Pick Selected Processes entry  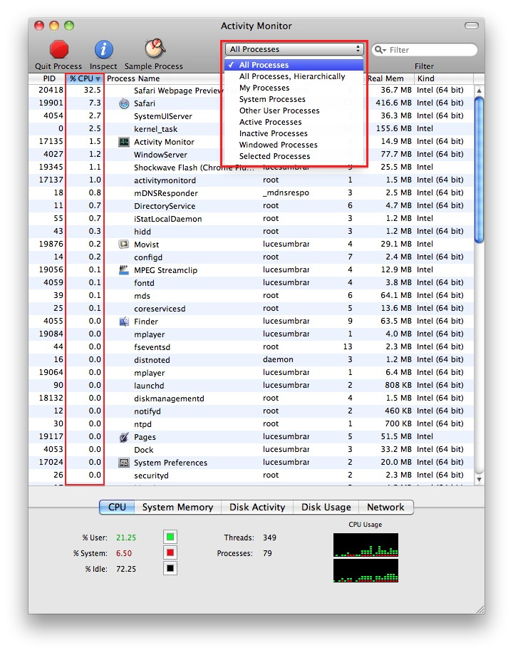[x=294, y=156]
